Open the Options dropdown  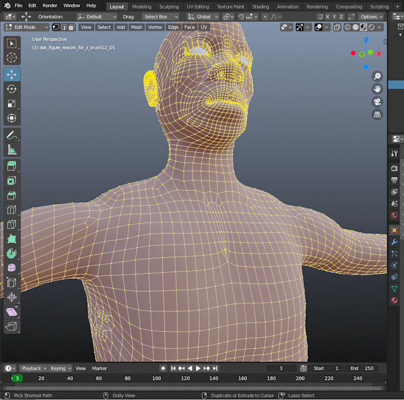point(371,17)
